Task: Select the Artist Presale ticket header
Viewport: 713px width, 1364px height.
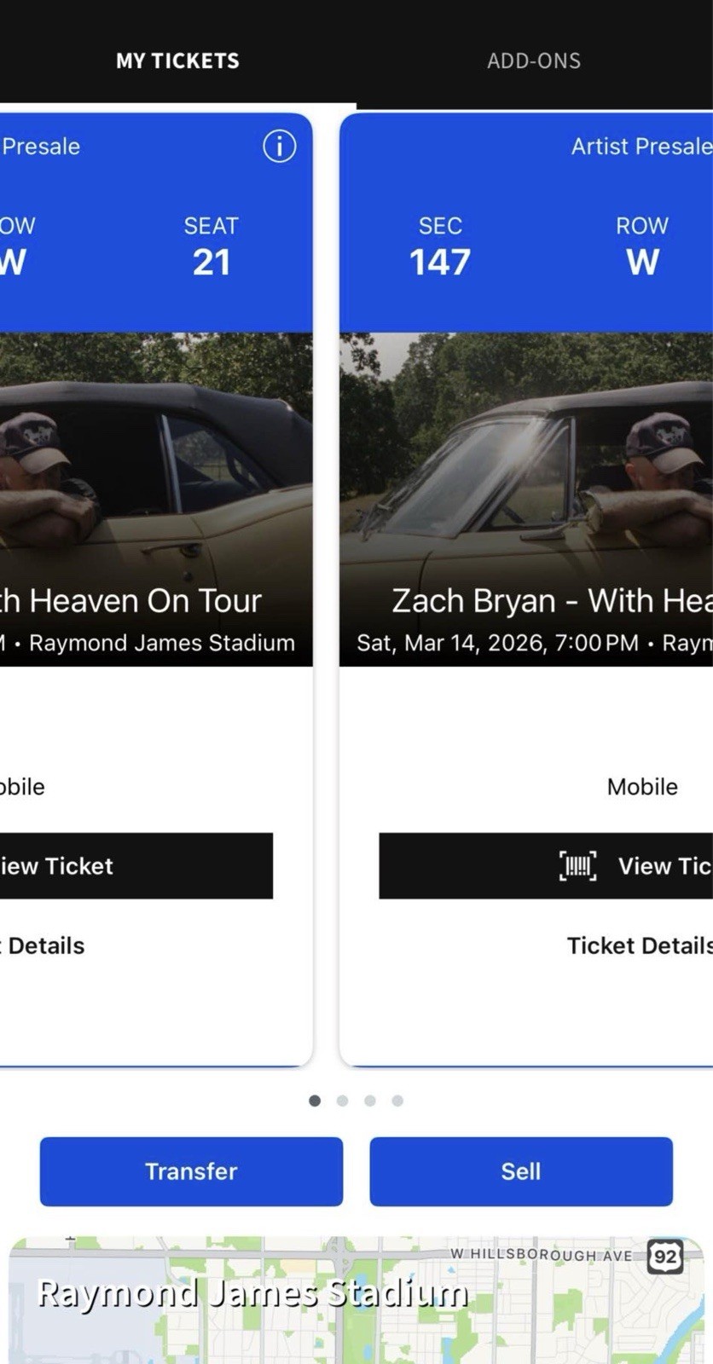Action: [641, 147]
